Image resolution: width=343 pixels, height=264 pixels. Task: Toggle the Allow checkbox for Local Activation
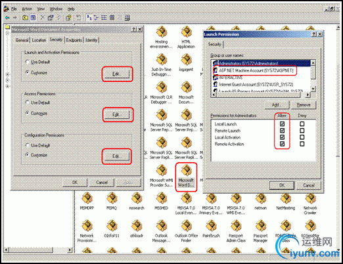pos(282,137)
